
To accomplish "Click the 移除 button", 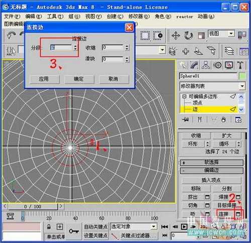I will tap(196, 189).
